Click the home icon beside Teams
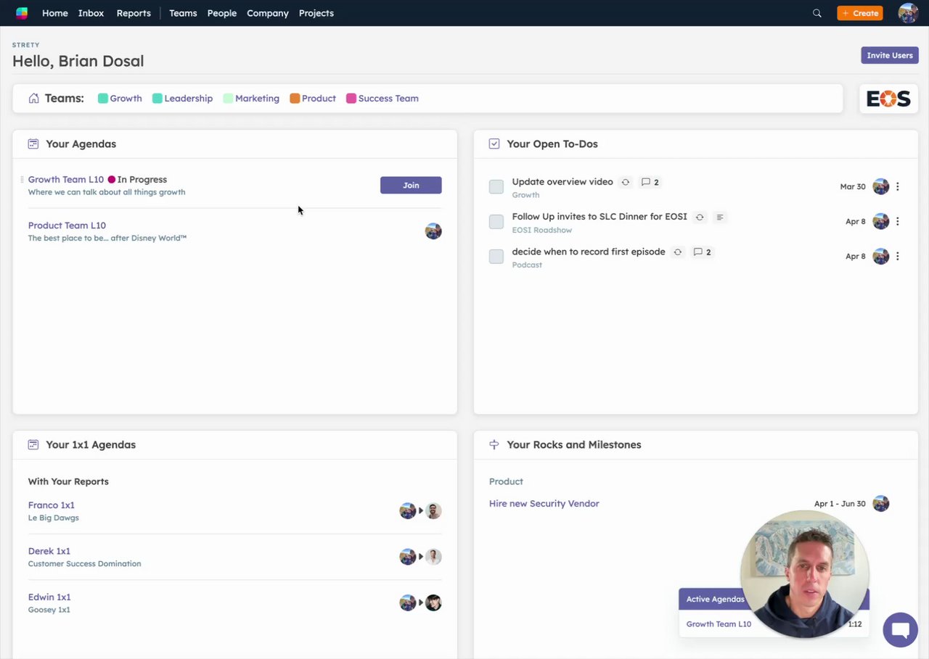The image size is (929, 659). (x=33, y=99)
